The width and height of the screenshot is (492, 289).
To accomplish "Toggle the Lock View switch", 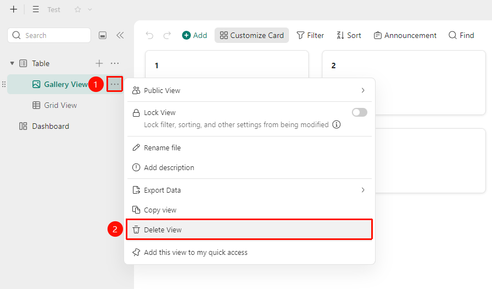I will click(359, 112).
